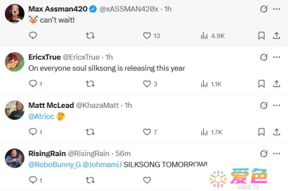Reply to Max Assman420's tweet
The width and height of the screenshot is (288, 191).
[x=33, y=35]
